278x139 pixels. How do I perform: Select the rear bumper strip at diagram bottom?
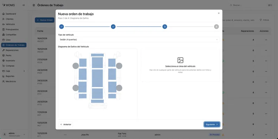(x=97, y=101)
